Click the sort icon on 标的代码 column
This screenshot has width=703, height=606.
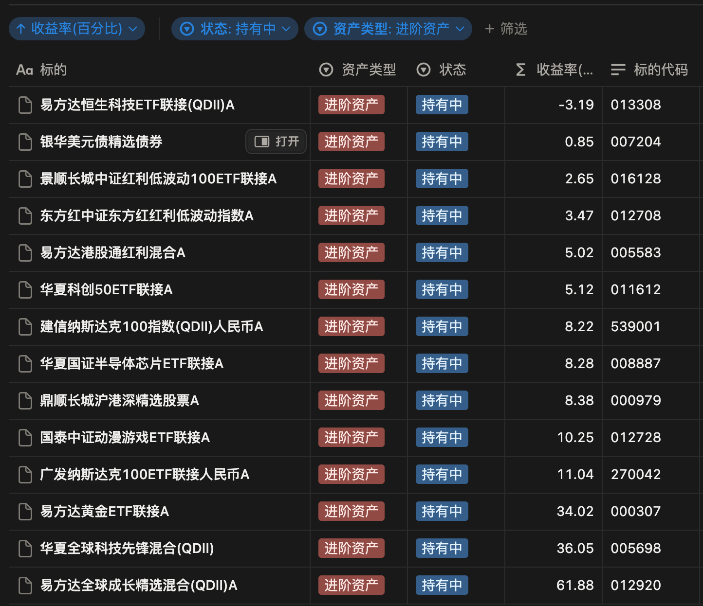(617, 70)
